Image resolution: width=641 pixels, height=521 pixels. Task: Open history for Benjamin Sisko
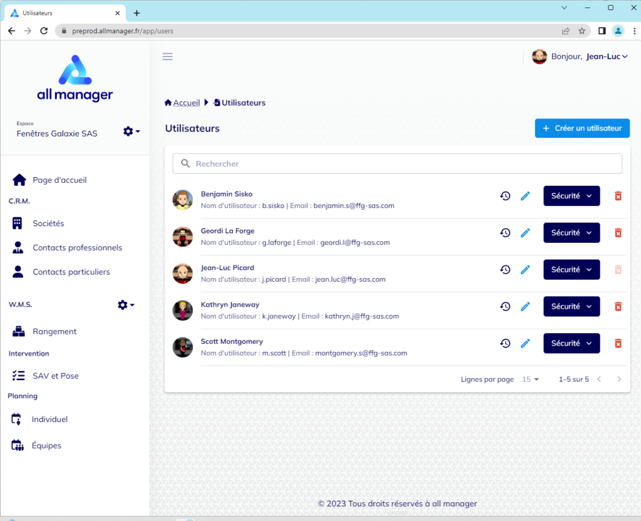[x=505, y=196]
